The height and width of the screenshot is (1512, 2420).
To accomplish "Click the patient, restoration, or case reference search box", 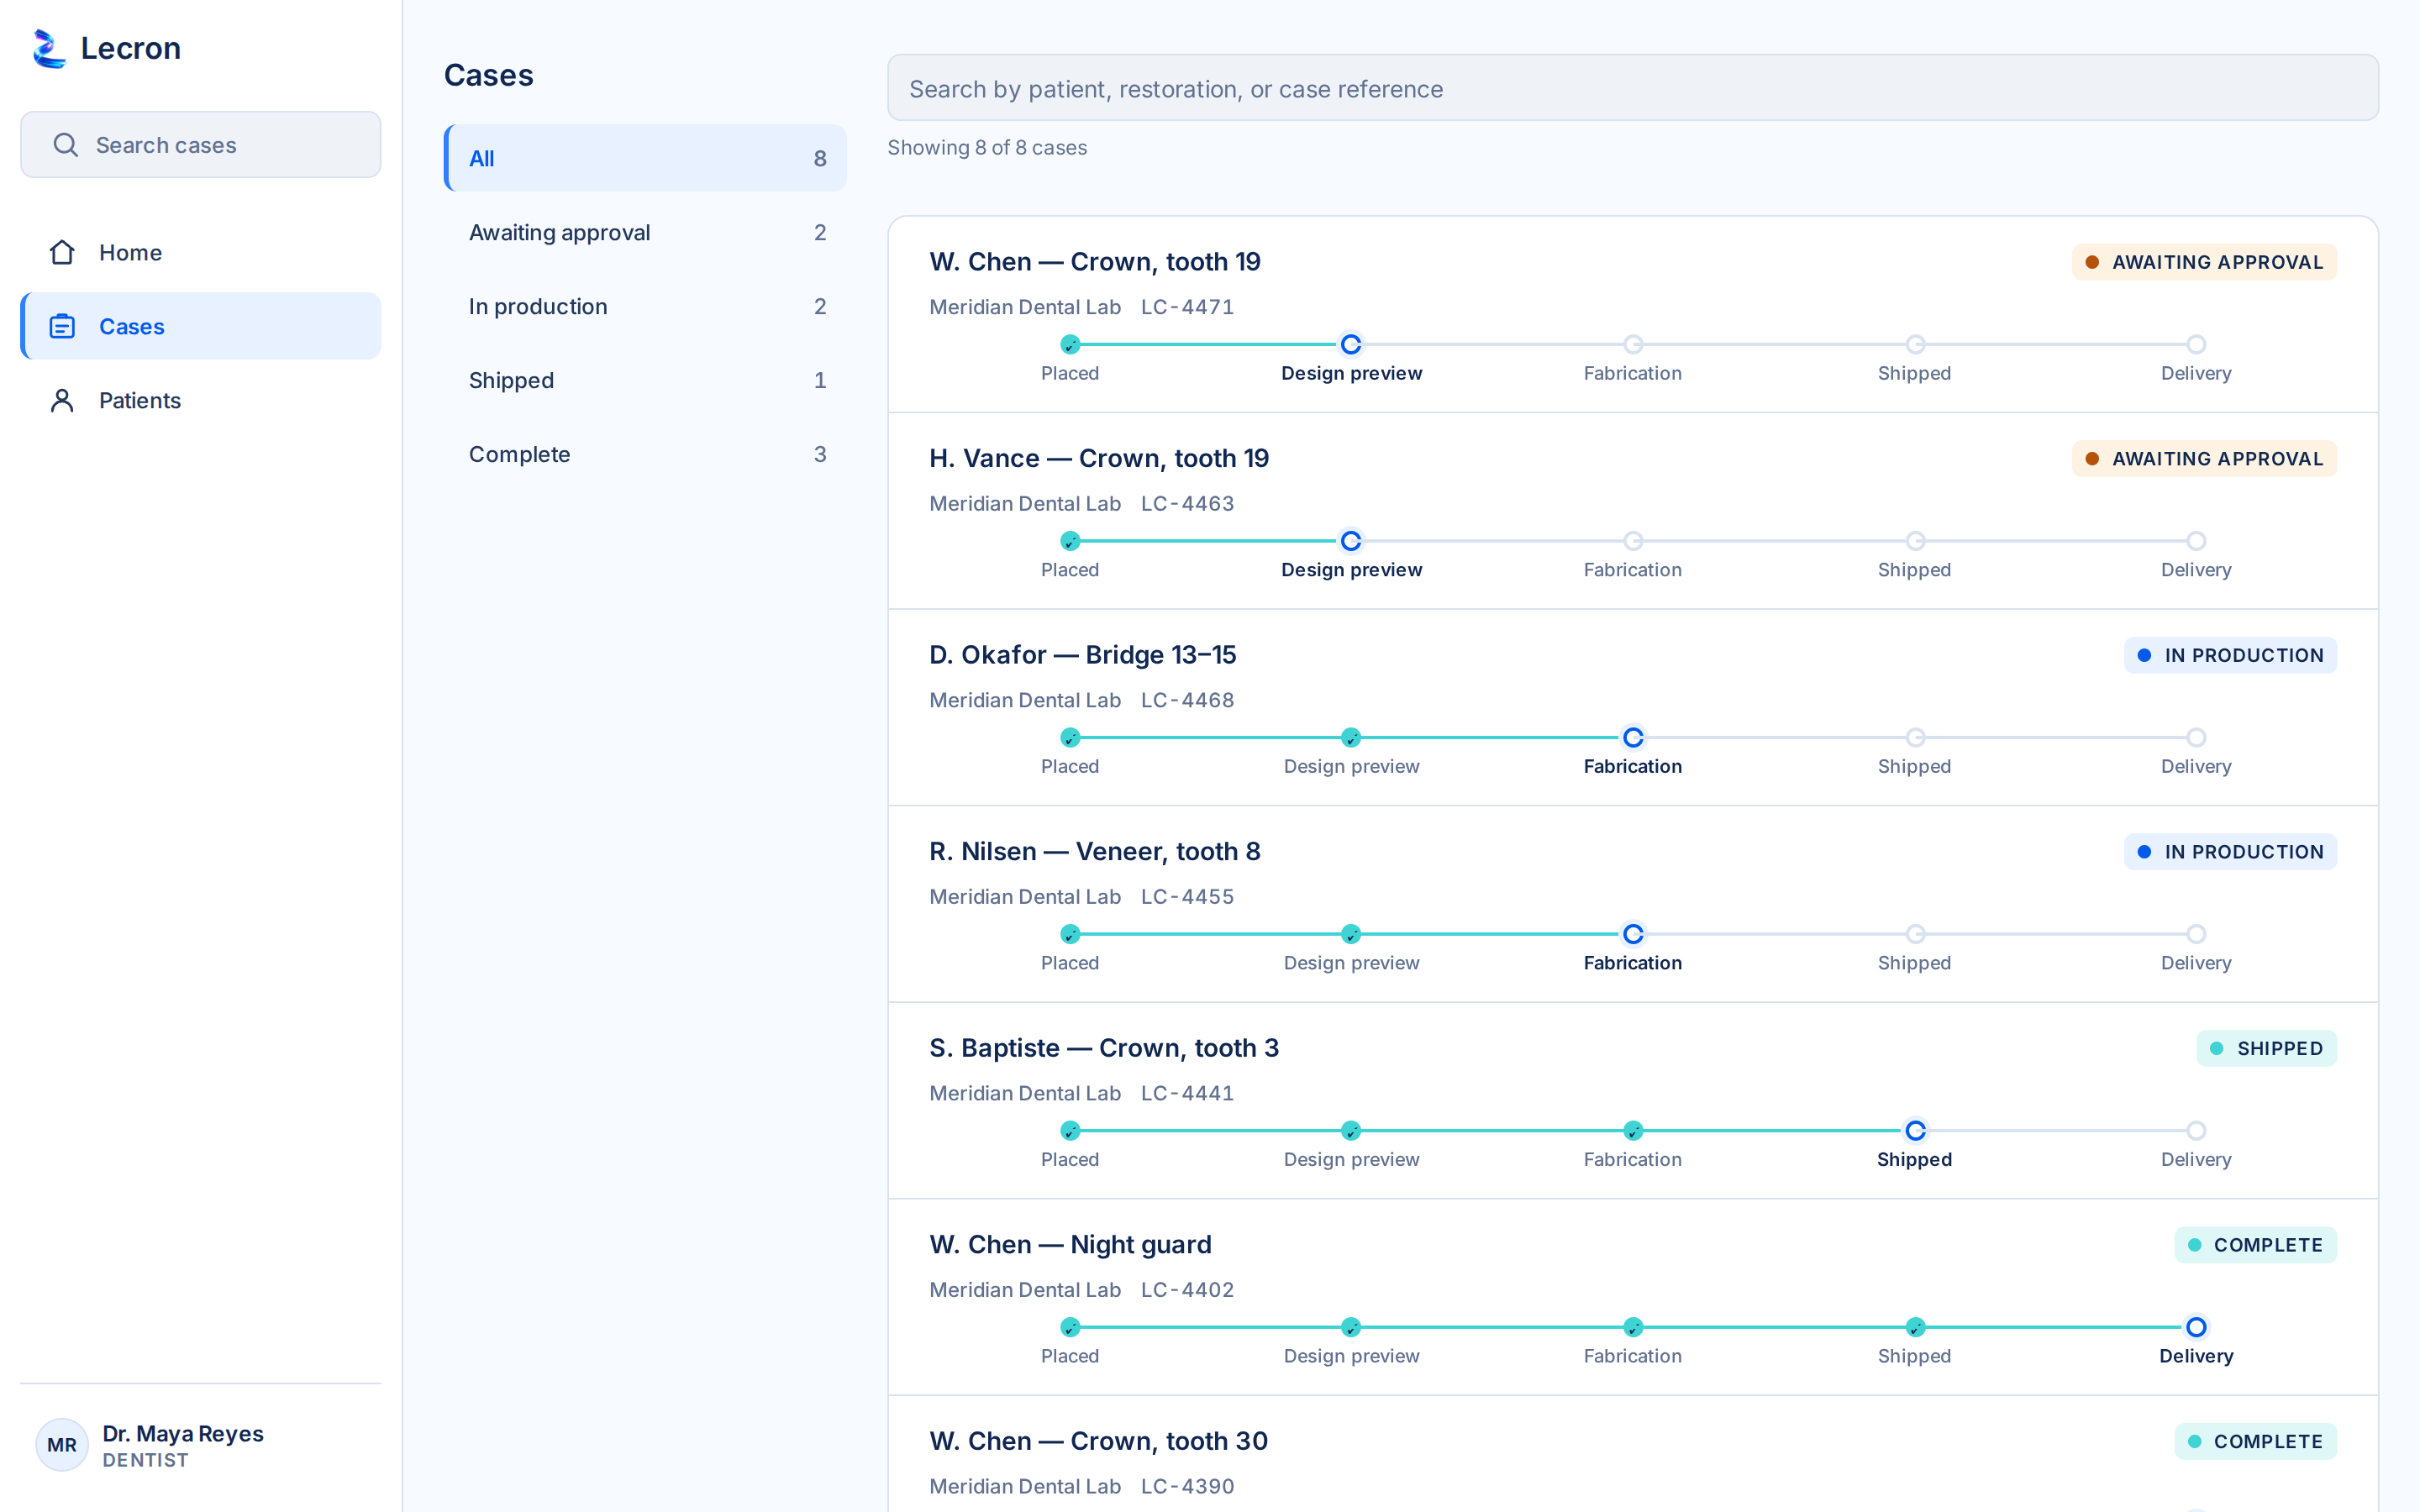I will coord(1633,88).
